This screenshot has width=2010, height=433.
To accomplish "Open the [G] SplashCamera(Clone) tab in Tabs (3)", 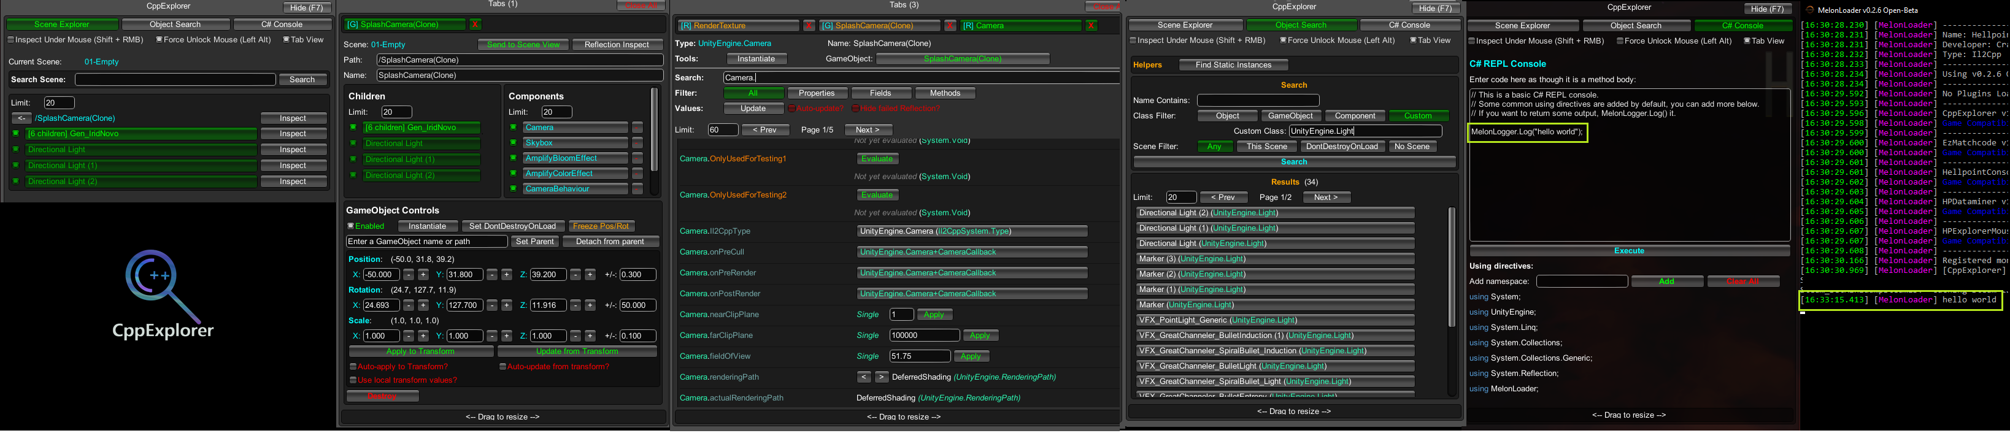I will [879, 26].
